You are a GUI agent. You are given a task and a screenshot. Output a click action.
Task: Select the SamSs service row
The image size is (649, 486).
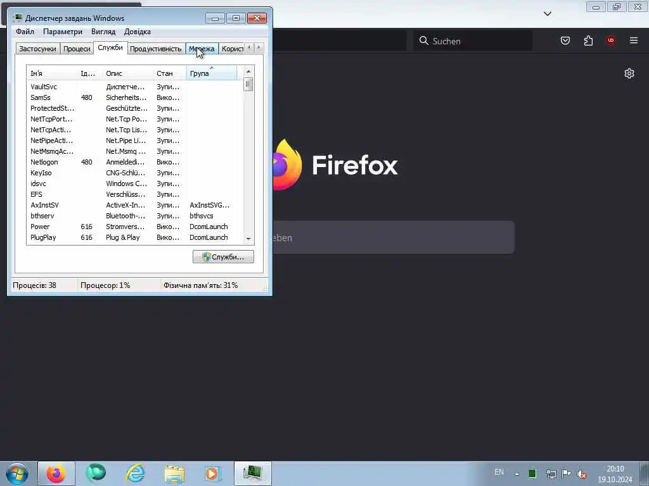click(135, 97)
